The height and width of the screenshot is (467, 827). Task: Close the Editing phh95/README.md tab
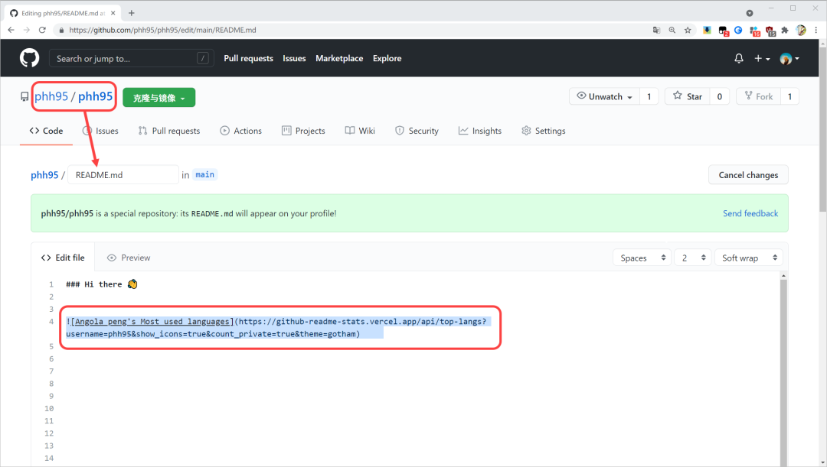pyautogui.click(x=113, y=13)
